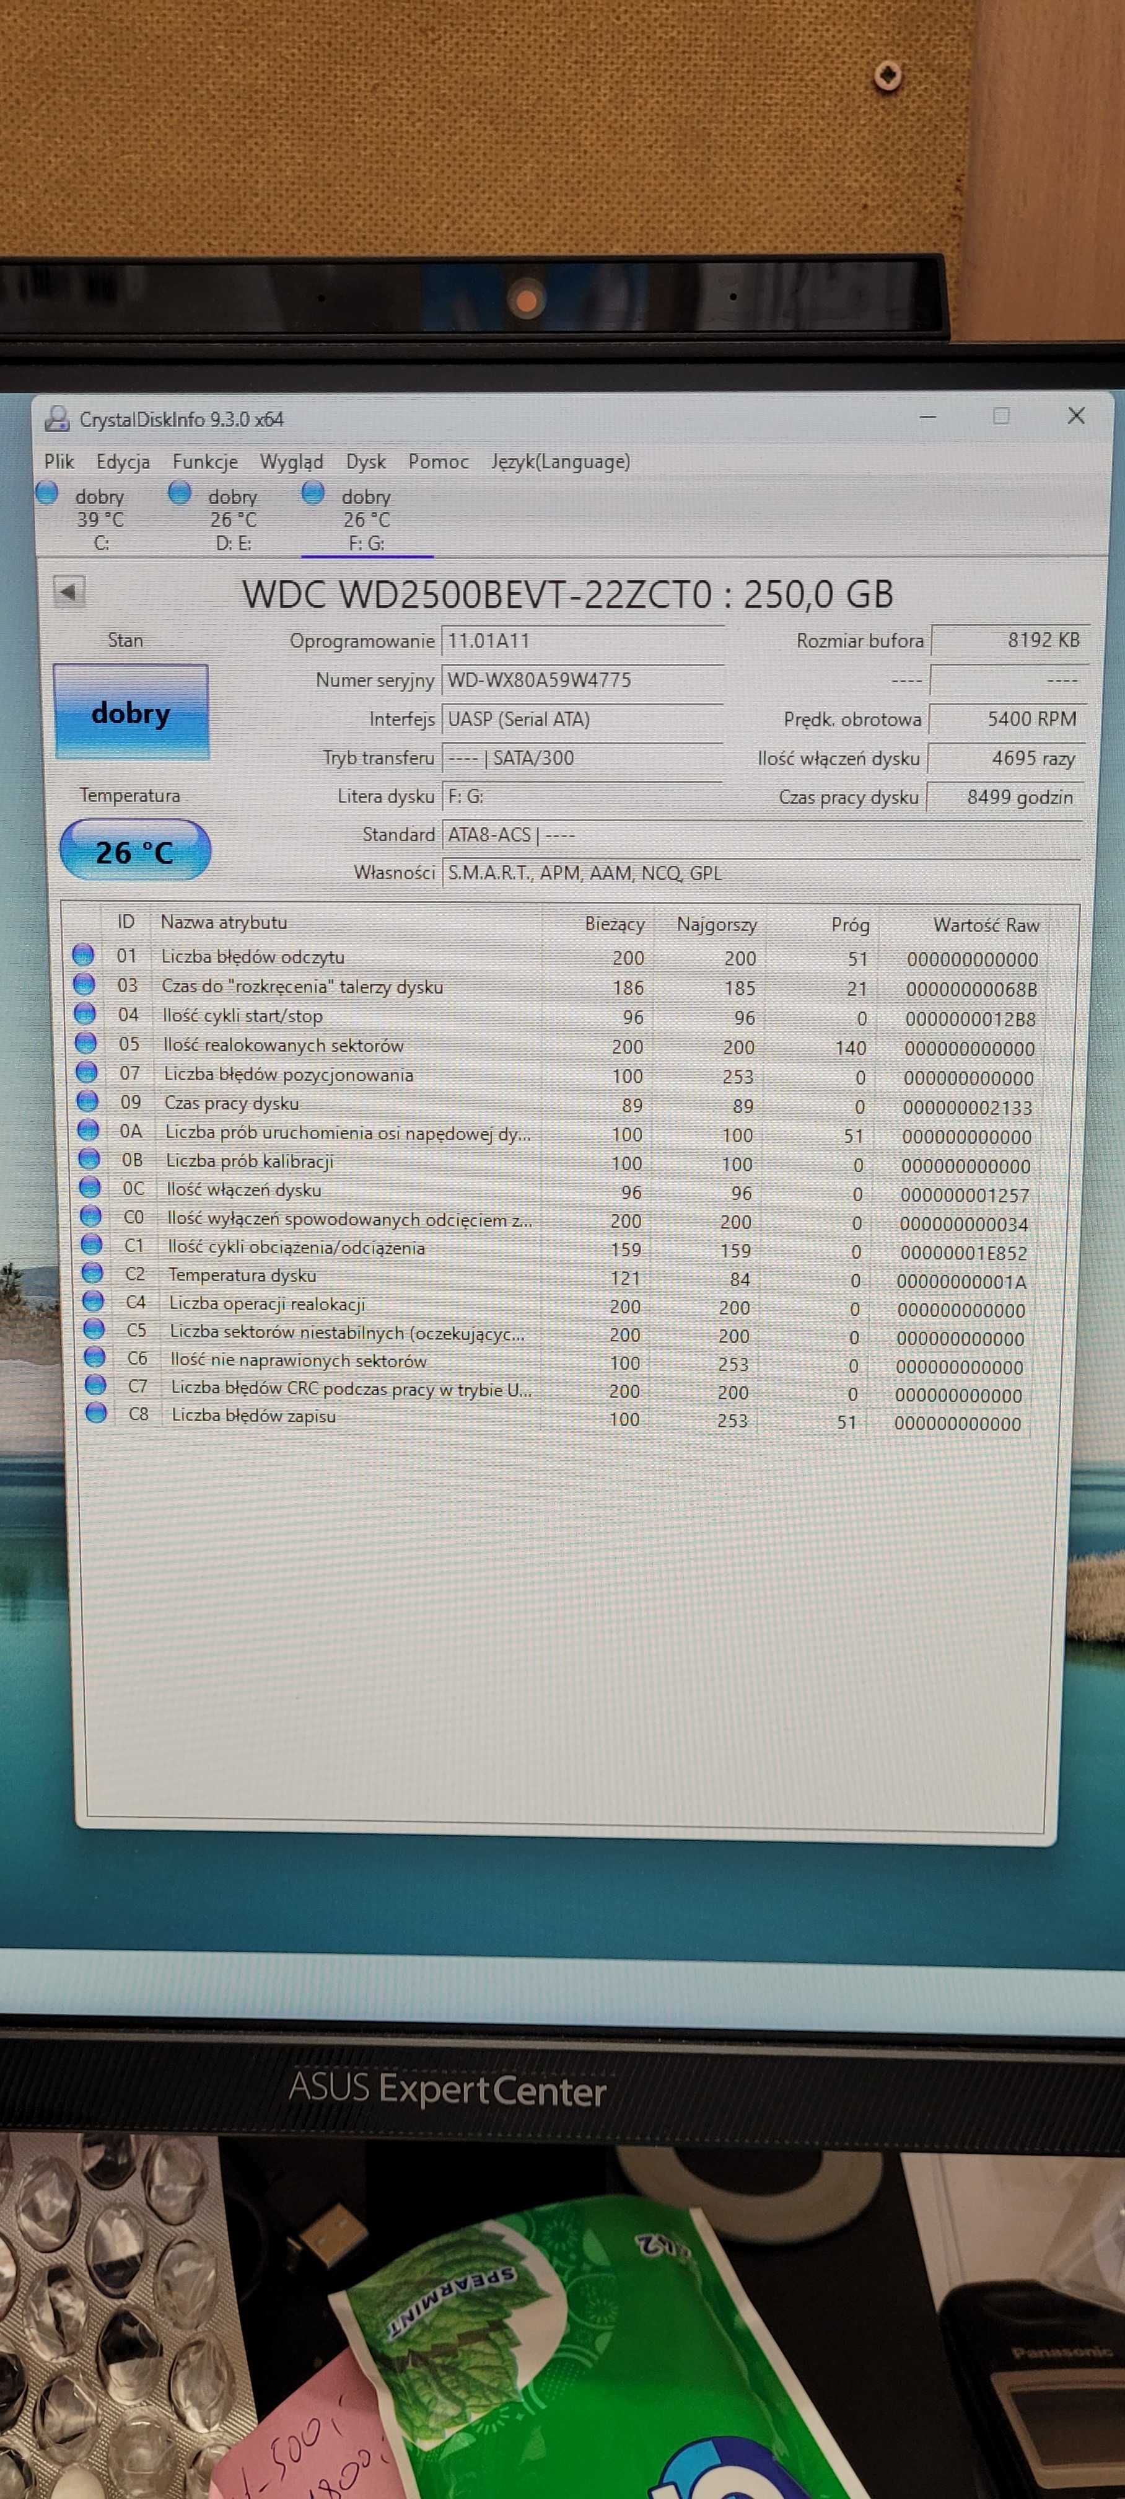Click status orb for attribute 04
Image resolution: width=1125 pixels, height=2499 pixels.
click(x=85, y=1014)
